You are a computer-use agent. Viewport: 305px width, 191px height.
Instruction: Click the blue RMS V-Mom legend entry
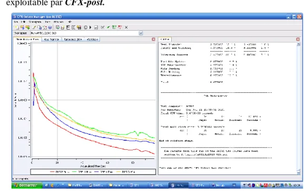pos(104,172)
